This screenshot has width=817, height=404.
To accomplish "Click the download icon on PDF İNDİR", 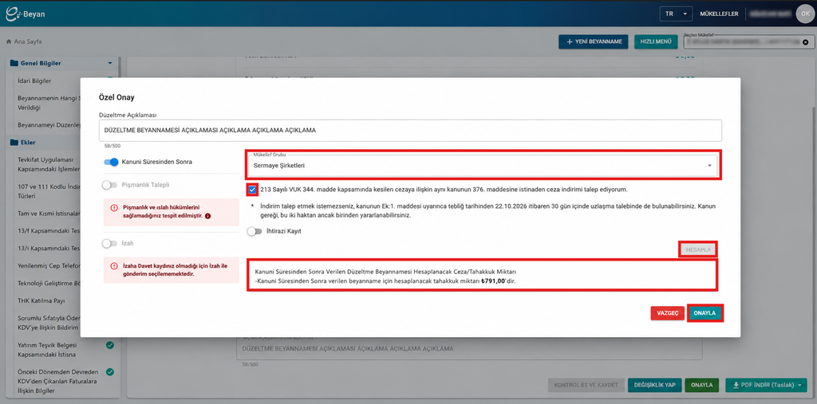I will (736, 385).
